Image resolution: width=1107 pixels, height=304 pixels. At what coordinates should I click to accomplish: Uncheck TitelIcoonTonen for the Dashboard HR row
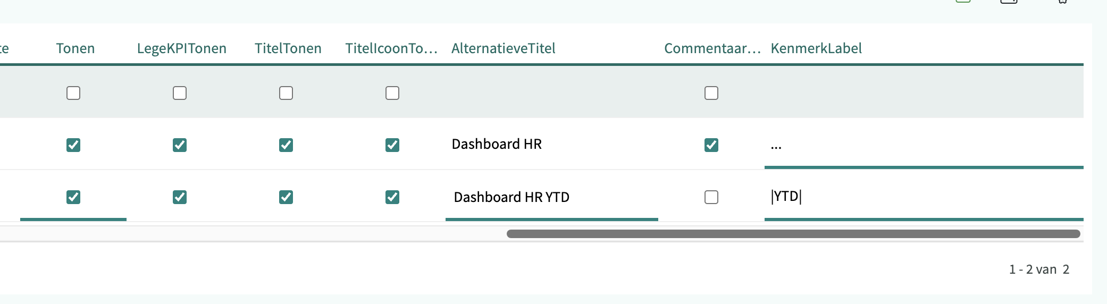click(x=392, y=145)
